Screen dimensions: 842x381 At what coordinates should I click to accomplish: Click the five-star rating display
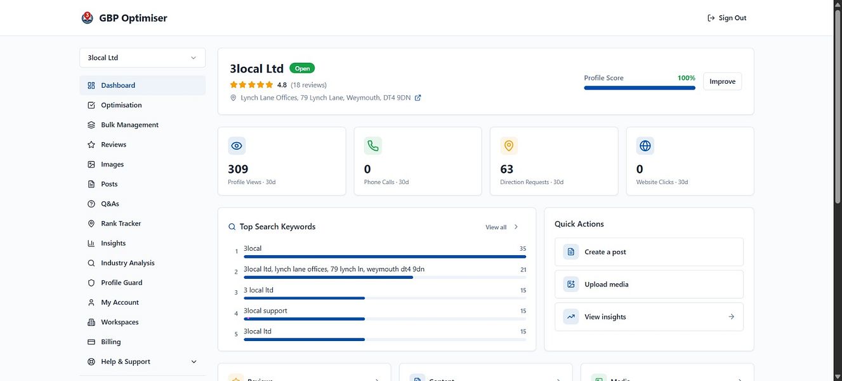pyautogui.click(x=251, y=84)
